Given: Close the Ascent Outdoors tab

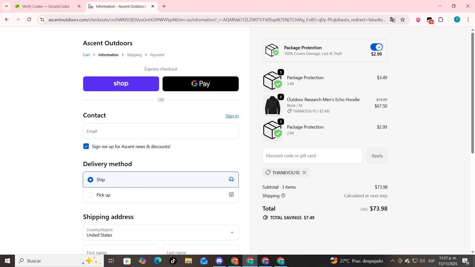Looking at the screenshot, I should 153,6.
